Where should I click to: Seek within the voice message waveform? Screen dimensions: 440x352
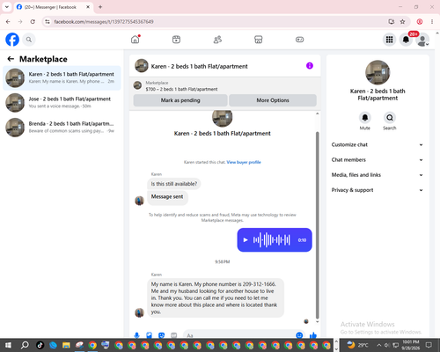coord(272,240)
